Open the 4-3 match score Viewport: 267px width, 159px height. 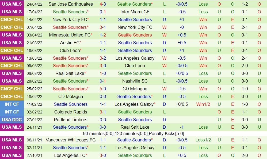[x=103, y=4]
